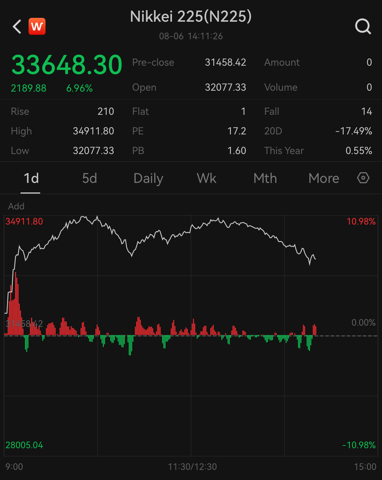The width and height of the screenshot is (382, 480).
Task: Tap the 9:00 time axis label
Action: click(14, 467)
